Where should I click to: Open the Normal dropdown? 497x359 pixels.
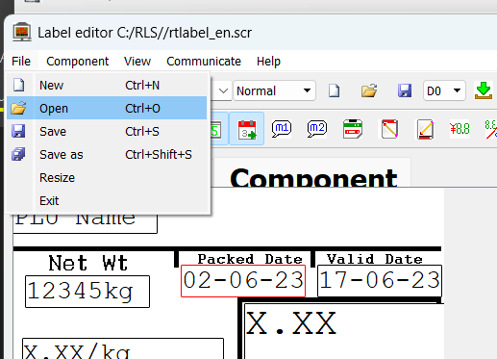[274, 90]
